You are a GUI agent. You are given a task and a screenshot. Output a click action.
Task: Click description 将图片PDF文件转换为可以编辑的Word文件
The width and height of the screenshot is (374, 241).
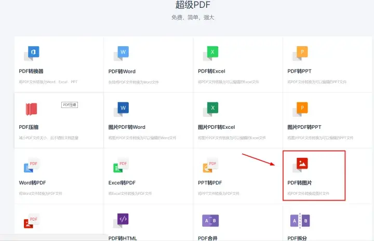pyautogui.click(x=142, y=138)
